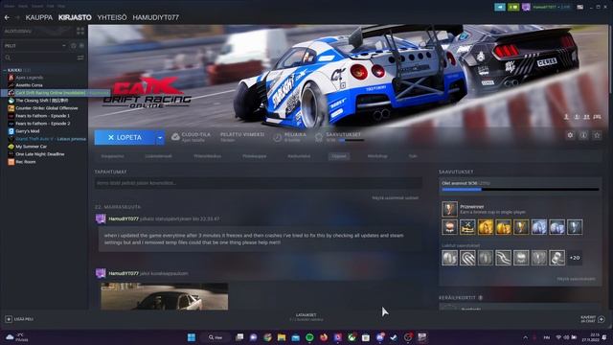613x345 pixels.
Task: Open the library filter options icon
Action: (x=80, y=57)
